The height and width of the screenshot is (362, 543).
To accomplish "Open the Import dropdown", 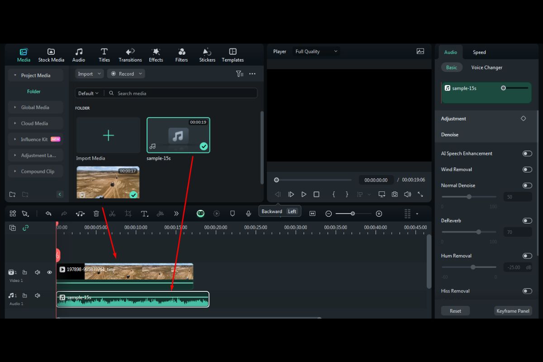I will point(89,74).
